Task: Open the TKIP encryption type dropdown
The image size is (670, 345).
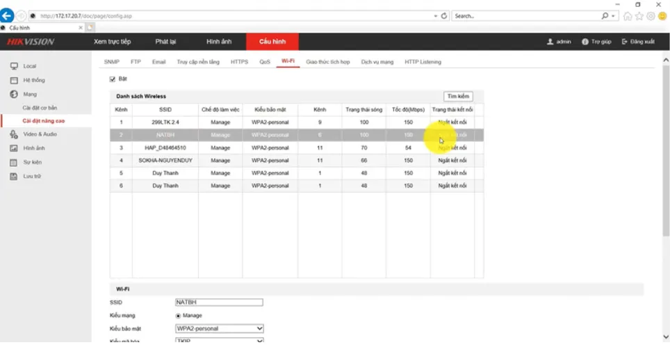Action: coord(220,341)
